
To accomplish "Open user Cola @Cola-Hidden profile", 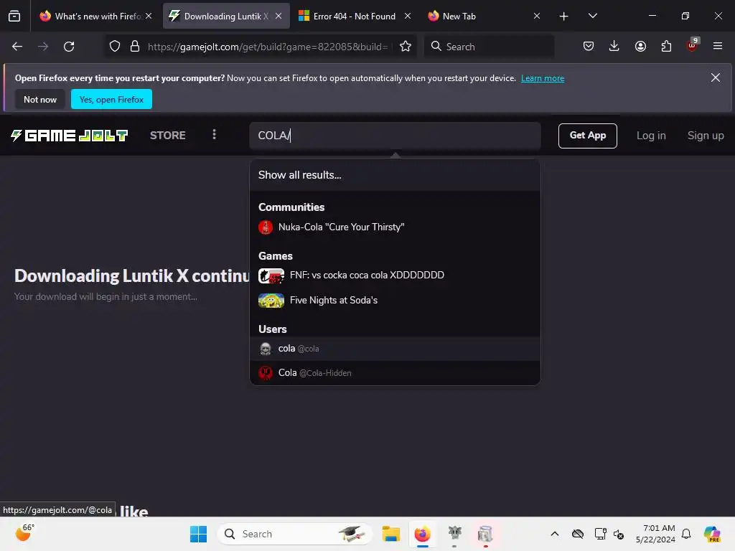I will click(x=395, y=373).
